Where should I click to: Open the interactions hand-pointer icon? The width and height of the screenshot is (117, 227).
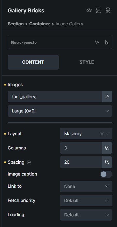click(x=108, y=10)
